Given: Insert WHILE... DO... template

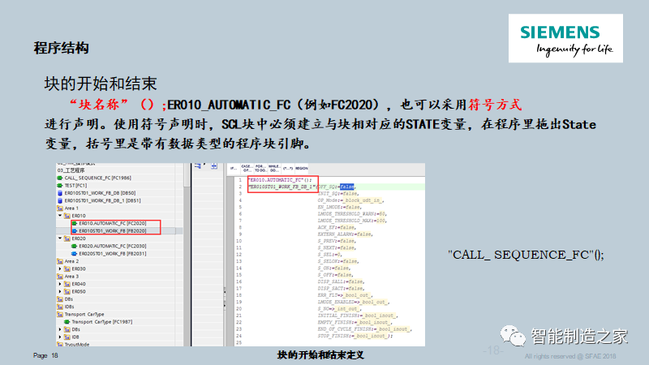Looking at the screenshot, I should 274,169.
